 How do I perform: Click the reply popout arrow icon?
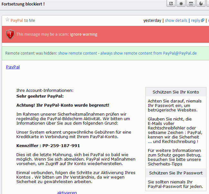tap(203, 20)
